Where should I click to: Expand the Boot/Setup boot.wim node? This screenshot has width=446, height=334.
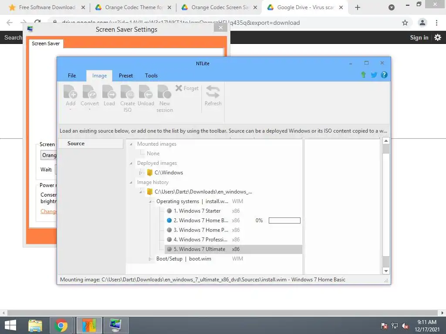pyautogui.click(x=150, y=259)
